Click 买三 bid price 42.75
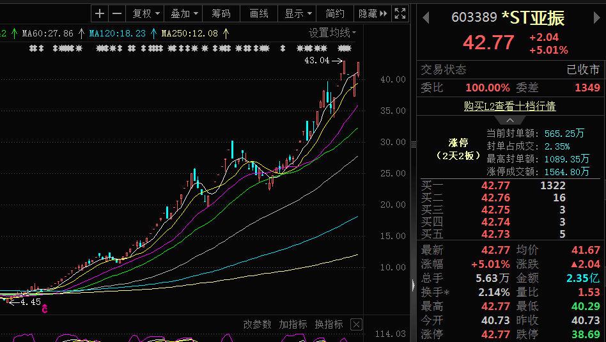This screenshot has height=342, width=606. pos(495,210)
